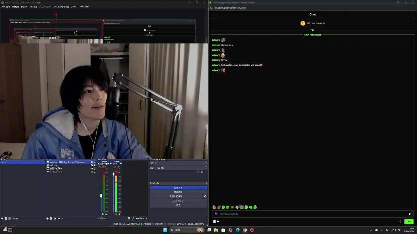The width and height of the screenshot is (417, 234).
Task: Open the emoji picker in chat input
Action: [x=410, y=214]
